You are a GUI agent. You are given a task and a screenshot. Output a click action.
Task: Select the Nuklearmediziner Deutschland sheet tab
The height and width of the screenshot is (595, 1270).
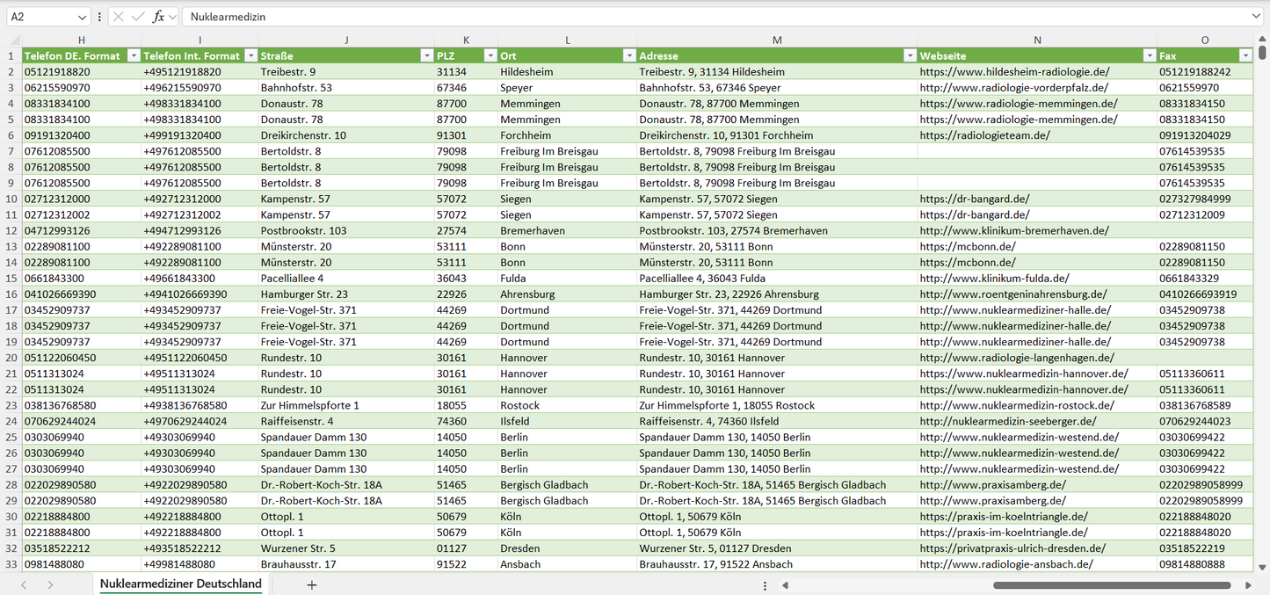(x=180, y=584)
